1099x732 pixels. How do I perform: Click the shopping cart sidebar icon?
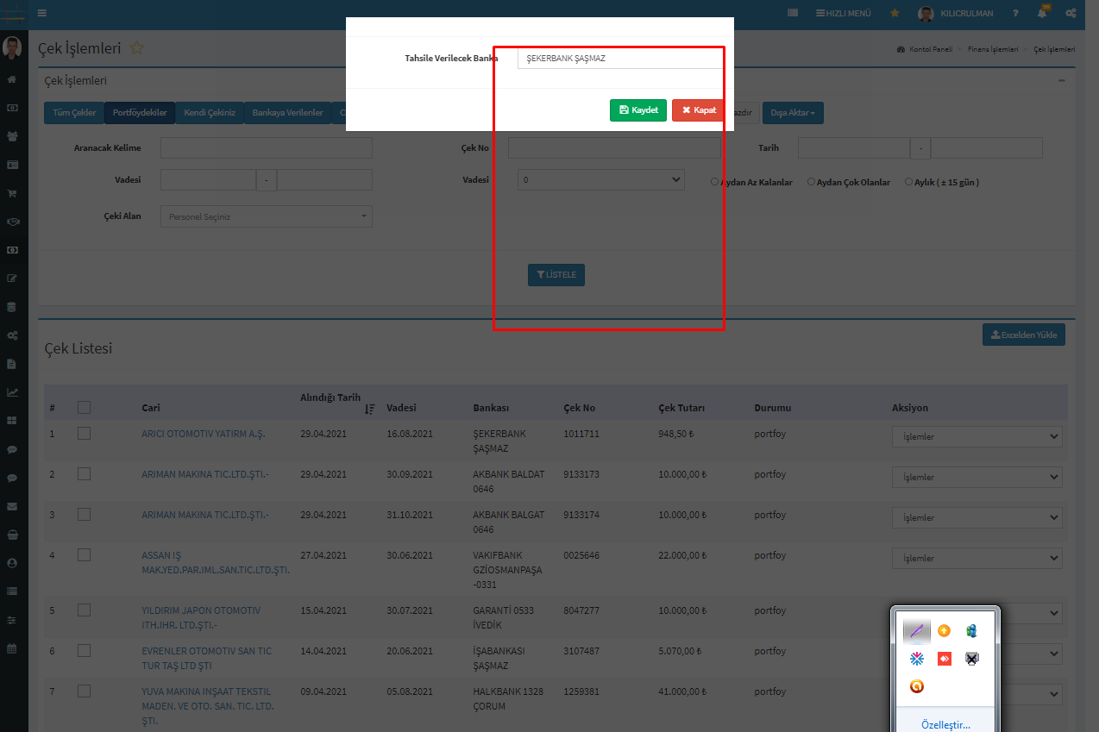tap(12, 193)
